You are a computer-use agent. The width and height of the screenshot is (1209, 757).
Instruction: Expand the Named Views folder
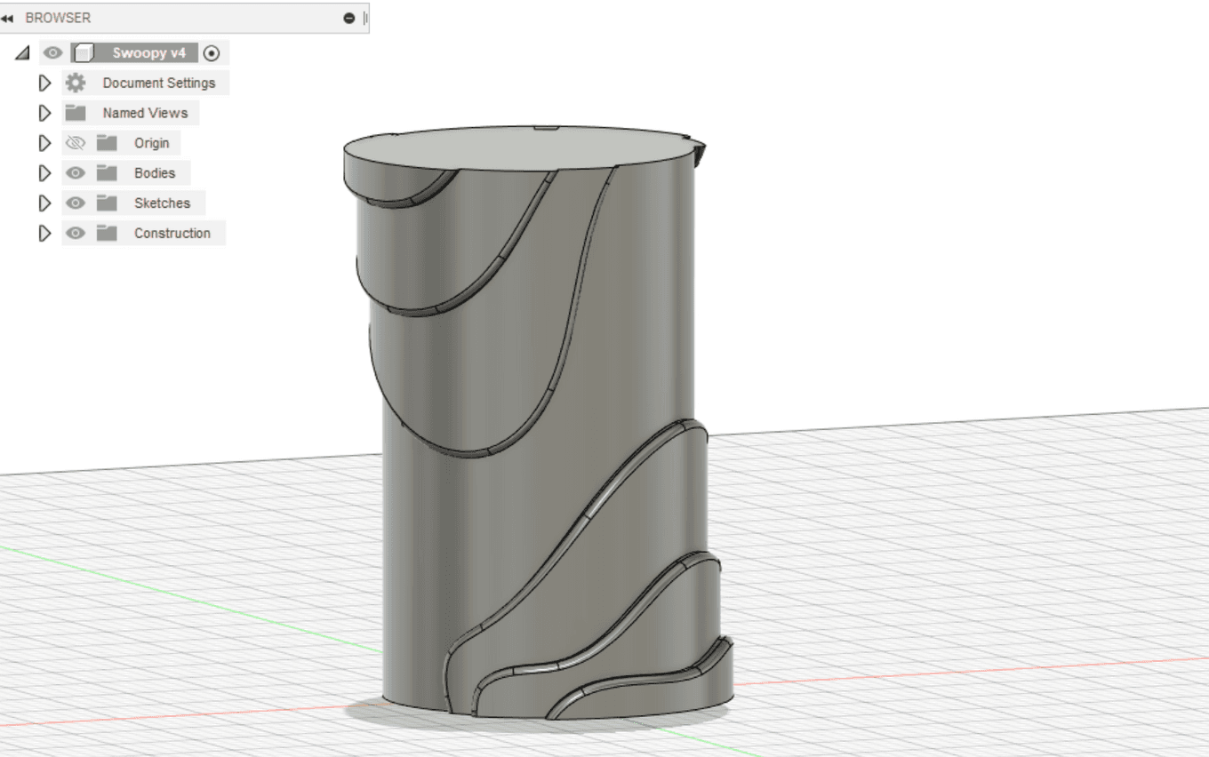pyautogui.click(x=44, y=114)
